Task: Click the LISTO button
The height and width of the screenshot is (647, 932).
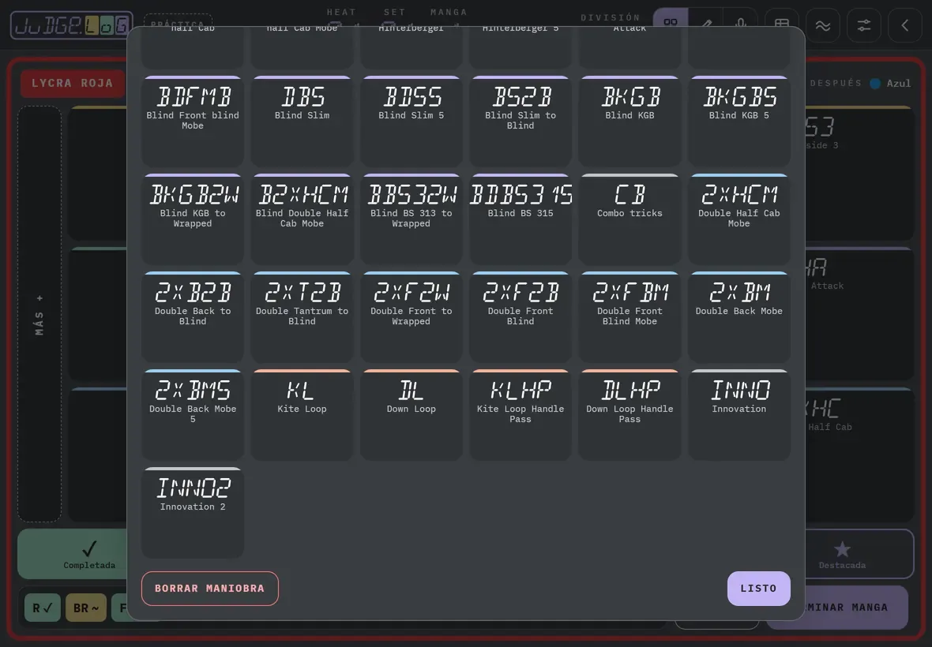Action: coord(758,589)
